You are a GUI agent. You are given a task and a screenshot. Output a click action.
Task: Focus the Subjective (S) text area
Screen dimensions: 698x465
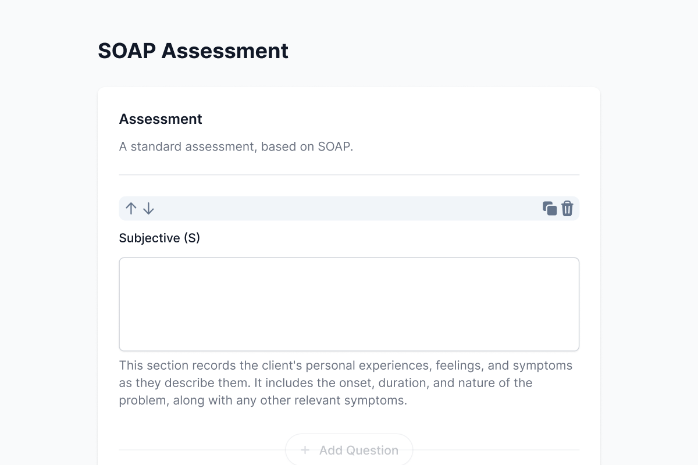tap(349, 304)
